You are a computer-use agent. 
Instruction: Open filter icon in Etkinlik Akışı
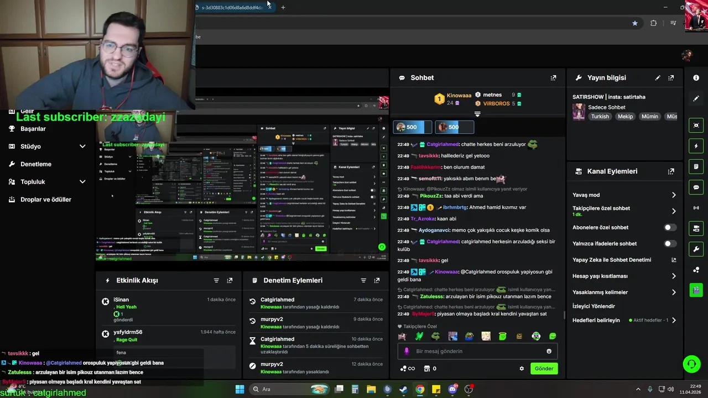click(x=216, y=280)
